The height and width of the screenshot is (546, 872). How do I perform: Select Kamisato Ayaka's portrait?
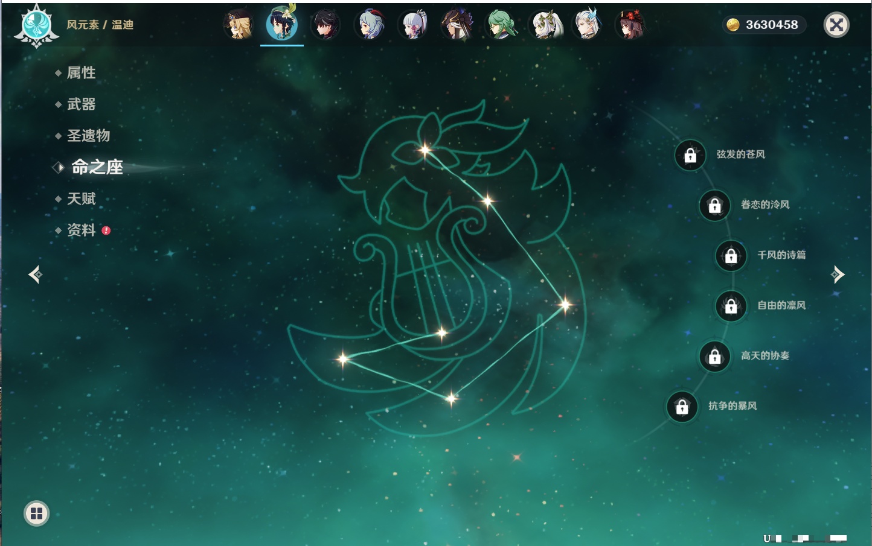coord(414,25)
